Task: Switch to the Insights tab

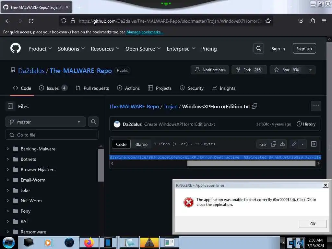Action: pos(223,88)
